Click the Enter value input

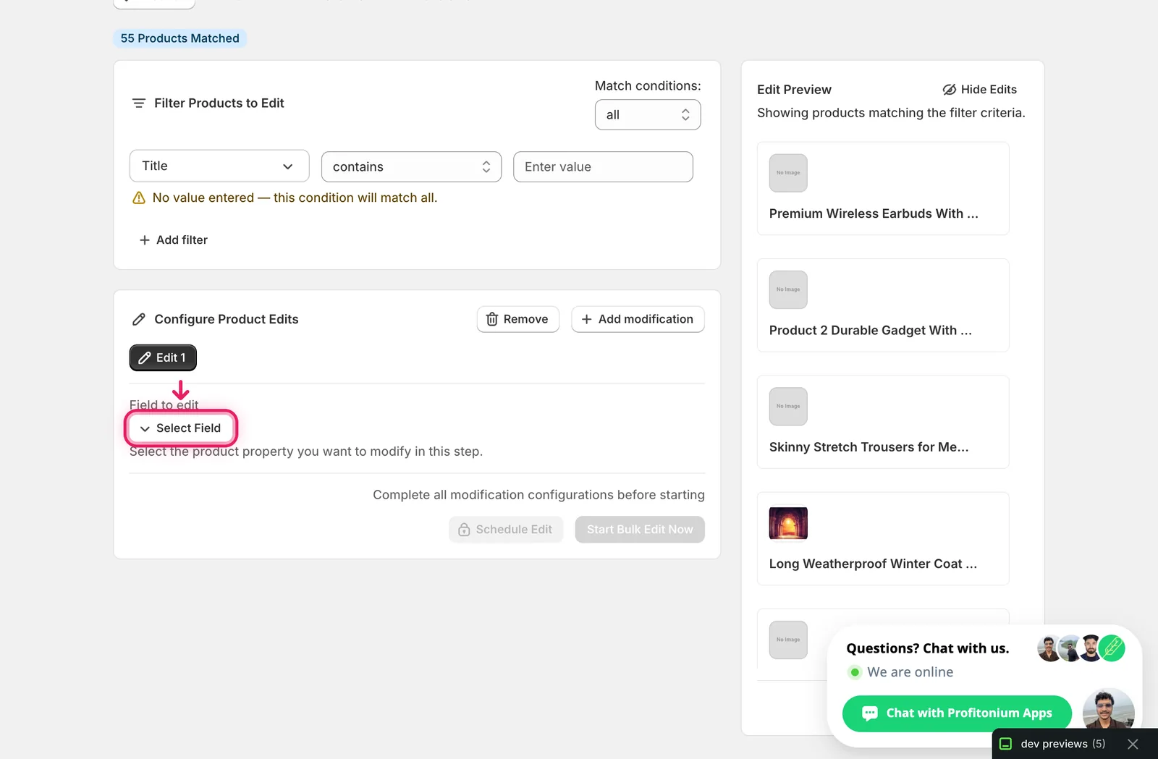point(603,167)
